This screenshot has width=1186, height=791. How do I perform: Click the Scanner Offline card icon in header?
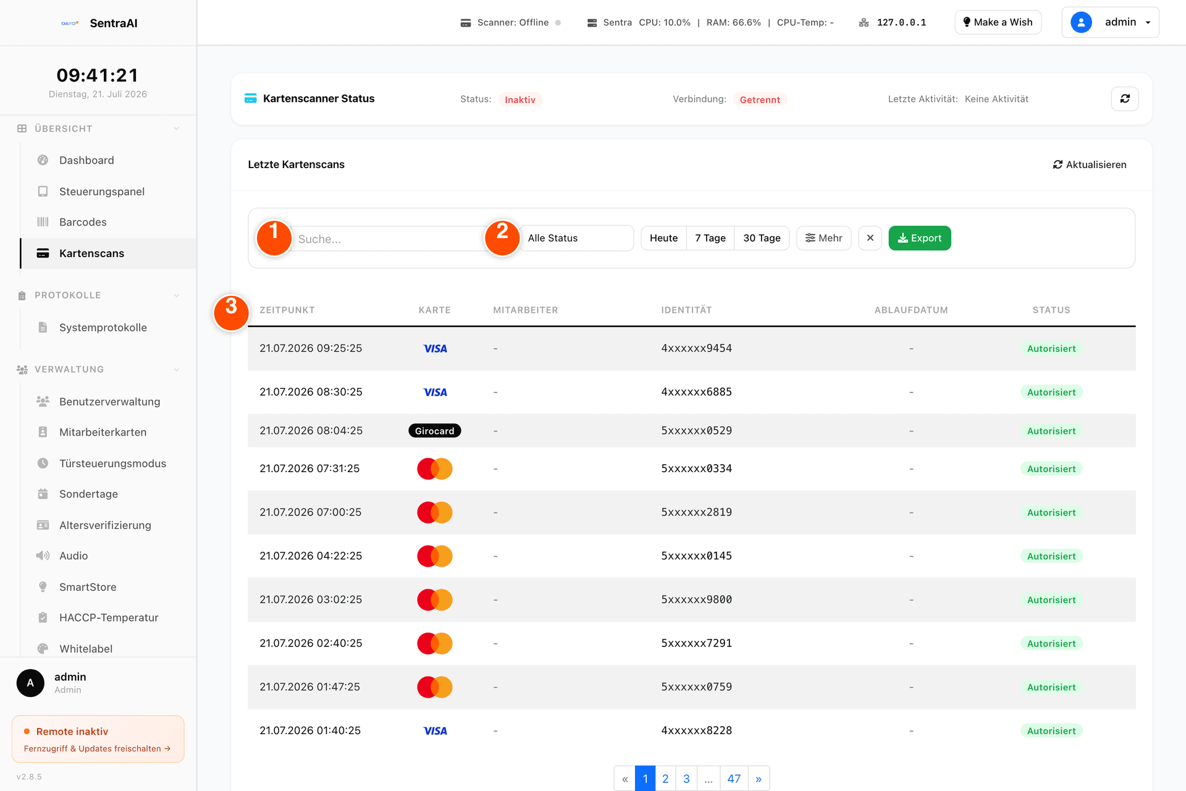(x=466, y=23)
